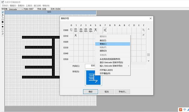
Task: Pick the glyph at E010 column F
Action: point(144,36)
